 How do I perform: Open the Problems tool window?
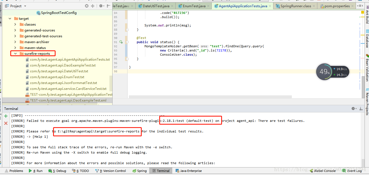[14, 171]
